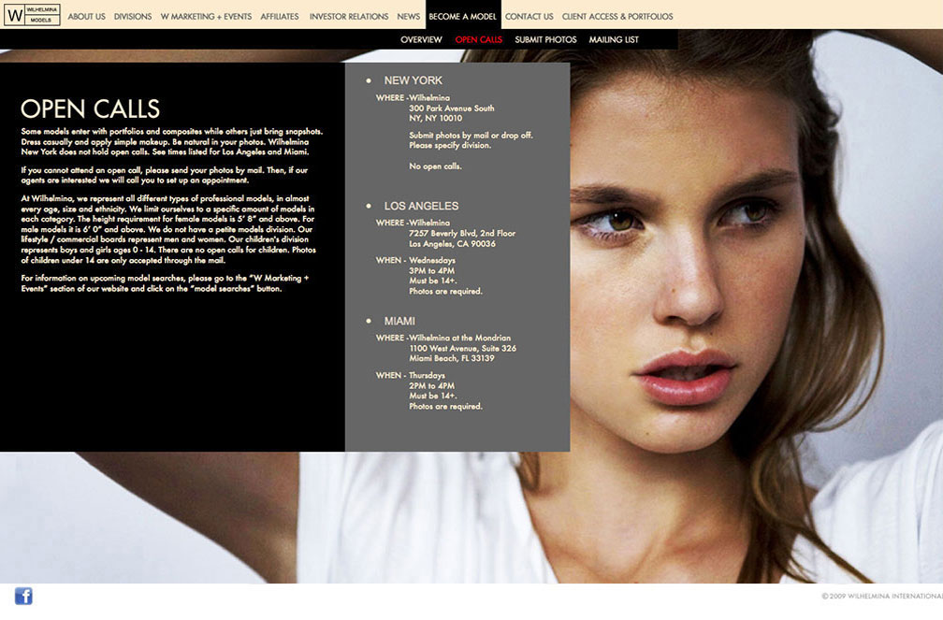This screenshot has width=943, height=620.
Task: Click the Become a Model tab
Action: (x=463, y=16)
